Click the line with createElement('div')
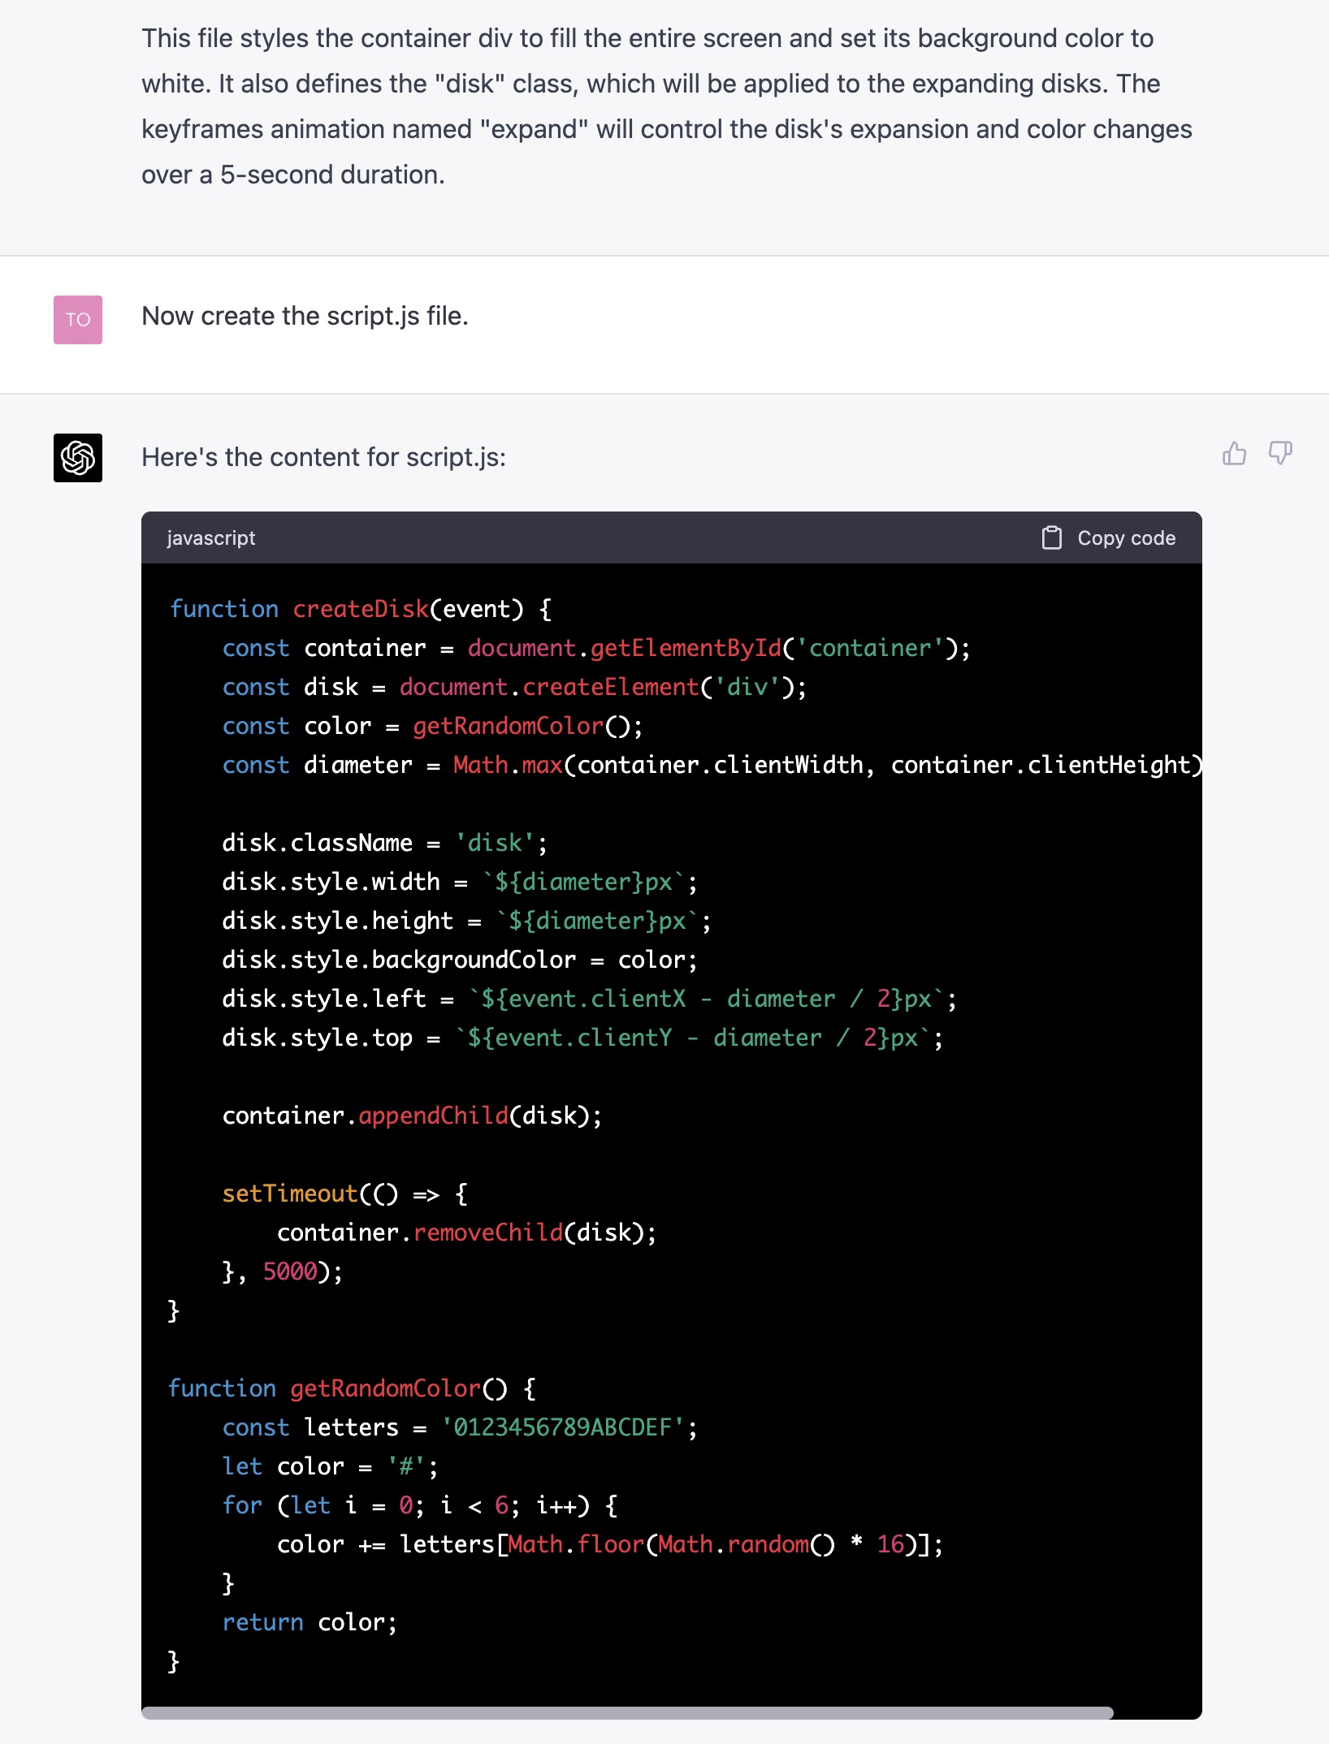Viewport: 1329px width, 1744px height. (514, 687)
